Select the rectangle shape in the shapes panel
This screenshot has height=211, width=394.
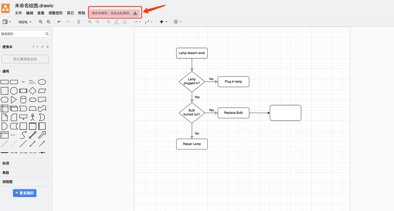[x=4, y=82]
